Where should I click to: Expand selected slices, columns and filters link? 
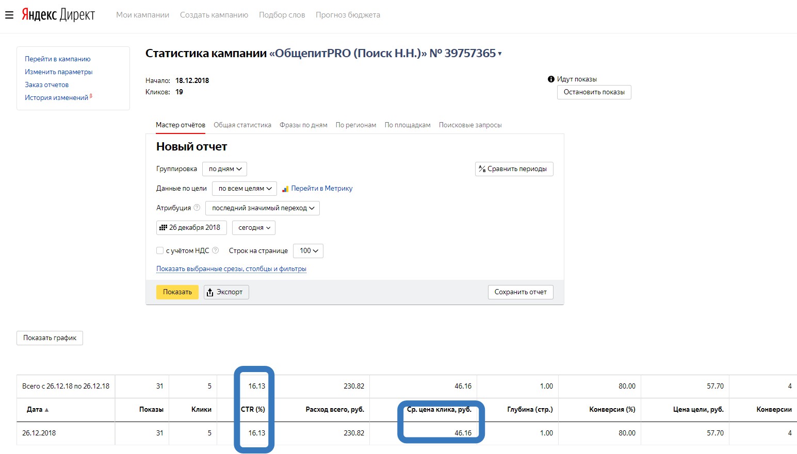pos(232,269)
